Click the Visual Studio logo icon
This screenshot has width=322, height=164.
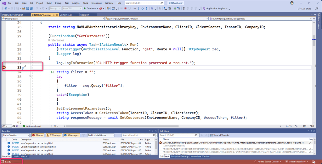[3, 3]
